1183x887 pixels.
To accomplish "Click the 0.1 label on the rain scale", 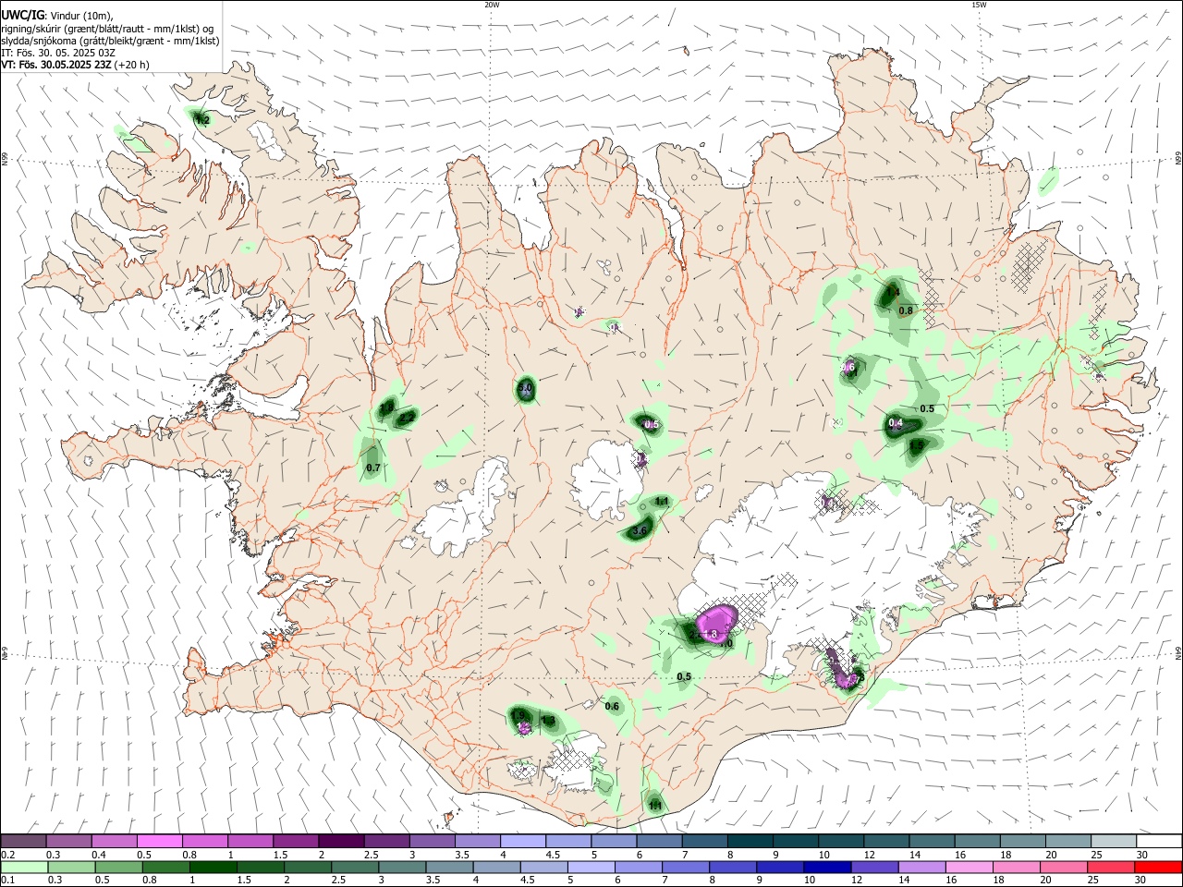I will point(8,881).
